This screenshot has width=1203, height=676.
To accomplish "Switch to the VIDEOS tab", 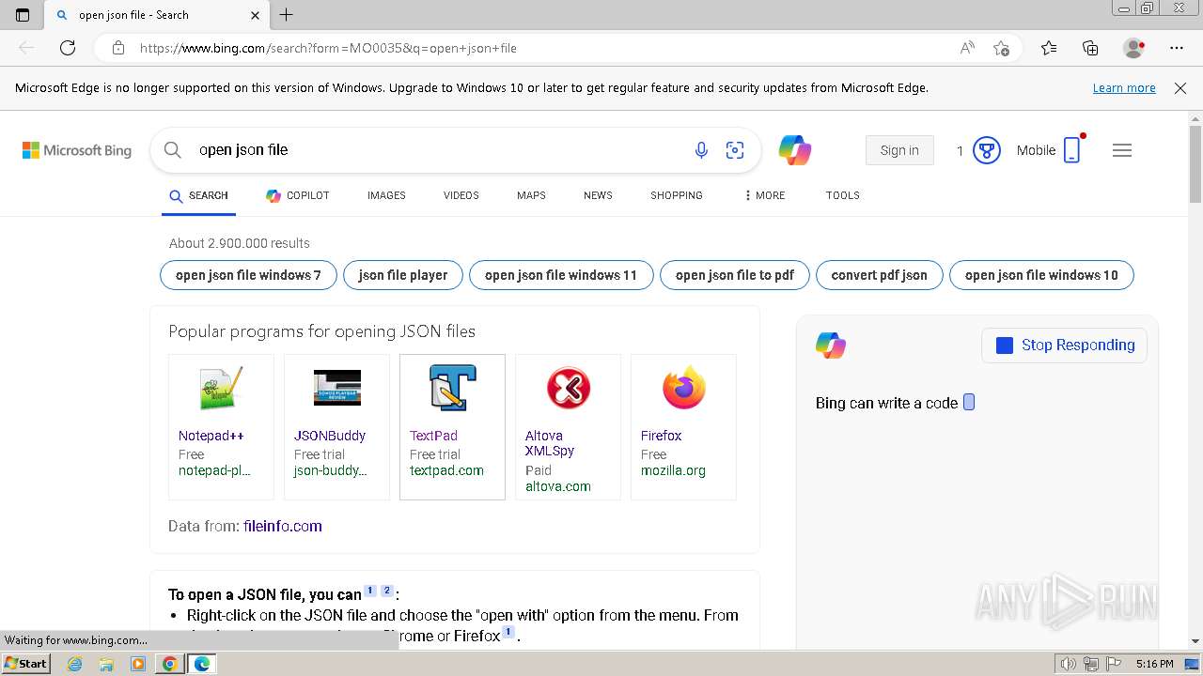I will 461,195.
